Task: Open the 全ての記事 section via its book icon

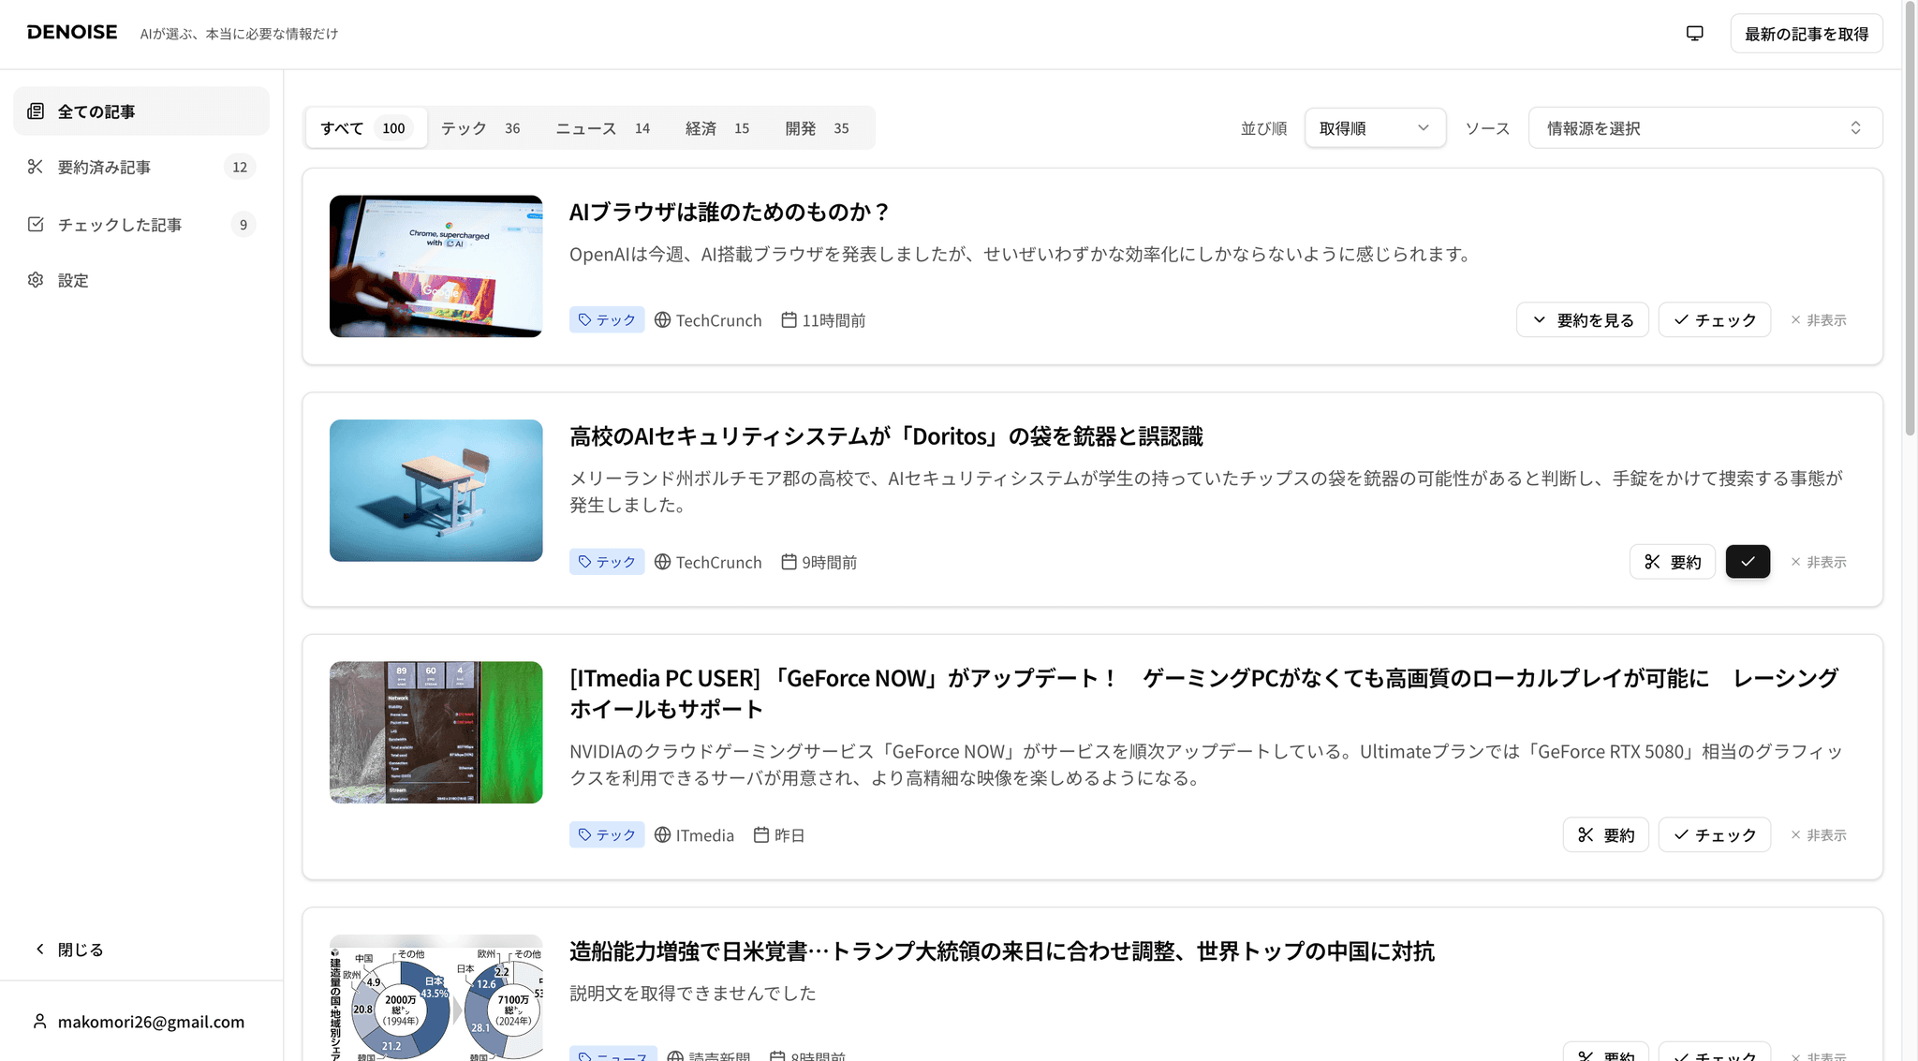Action: coord(36,111)
